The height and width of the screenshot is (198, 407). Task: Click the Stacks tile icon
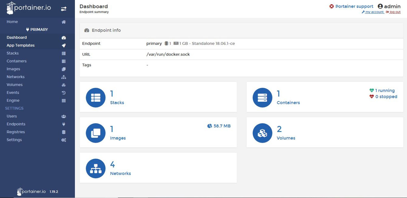coord(95,98)
